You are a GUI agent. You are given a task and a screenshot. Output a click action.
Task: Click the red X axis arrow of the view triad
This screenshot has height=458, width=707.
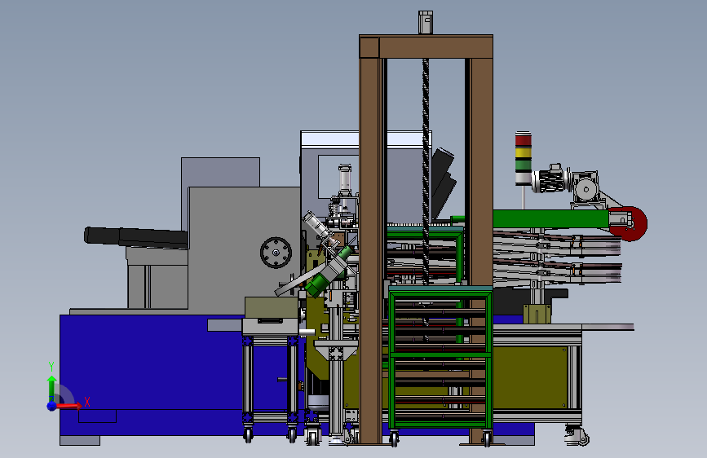pyautogui.click(x=69, y=407)
